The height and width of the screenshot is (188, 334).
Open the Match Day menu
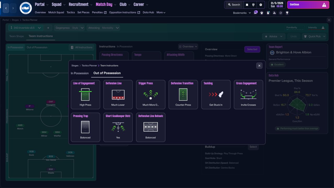[x=106, y=4]
